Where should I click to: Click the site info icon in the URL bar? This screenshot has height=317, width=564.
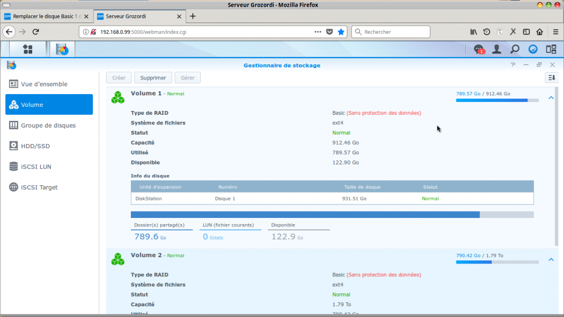point(86,32)
